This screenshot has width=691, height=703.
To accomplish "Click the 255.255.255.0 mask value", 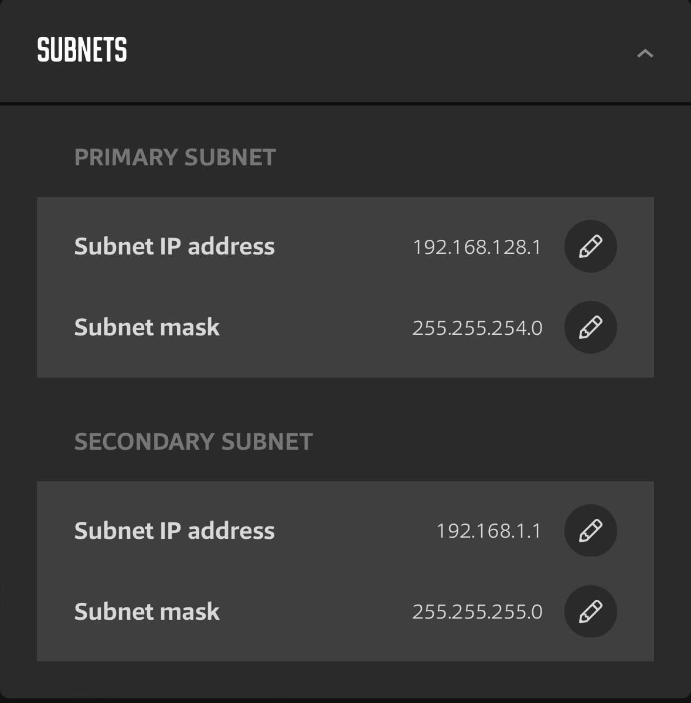I will 477,612.
